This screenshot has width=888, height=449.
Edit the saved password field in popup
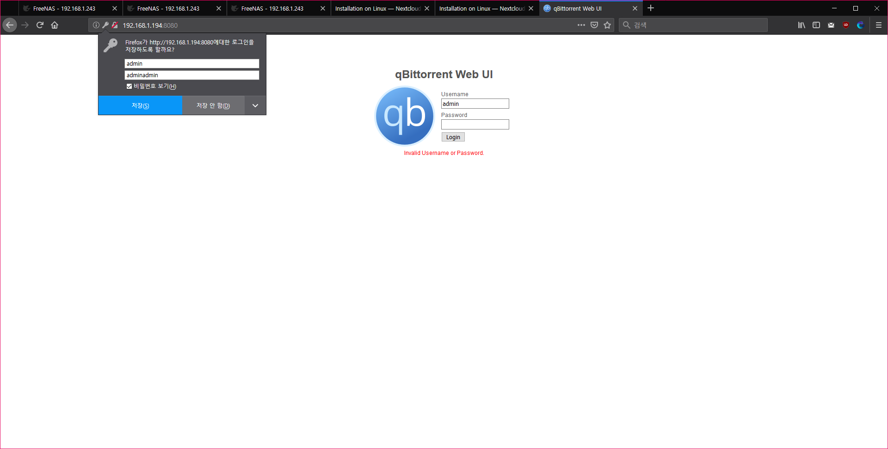[x=192, y=75]
